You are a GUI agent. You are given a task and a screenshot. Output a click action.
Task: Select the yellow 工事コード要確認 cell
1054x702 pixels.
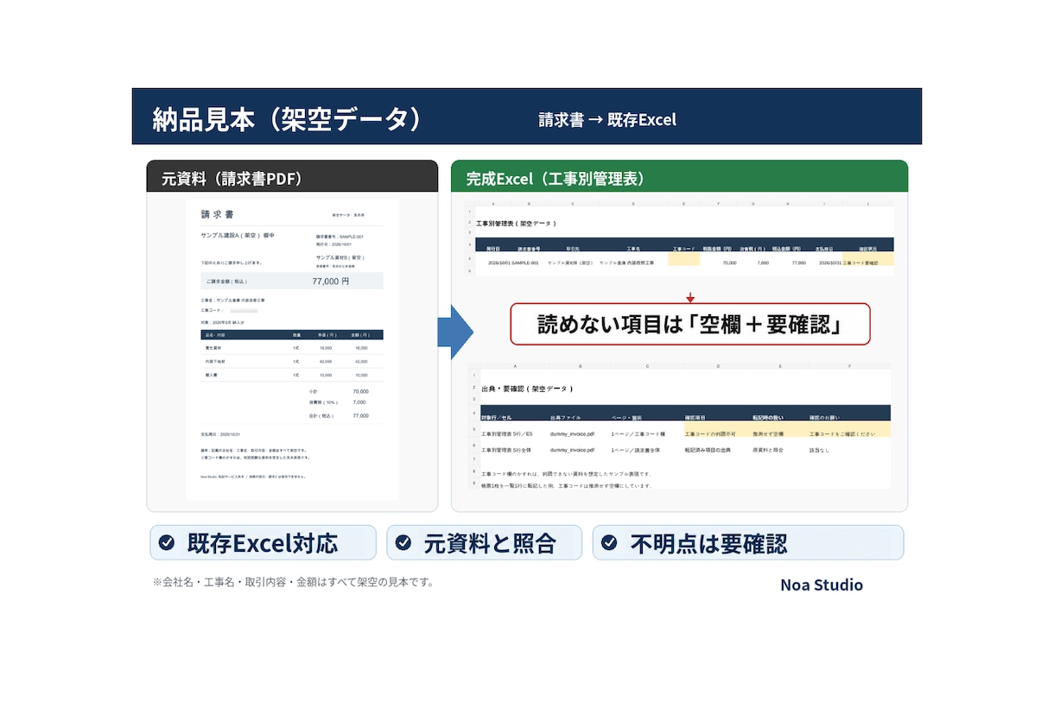point(868,259)
